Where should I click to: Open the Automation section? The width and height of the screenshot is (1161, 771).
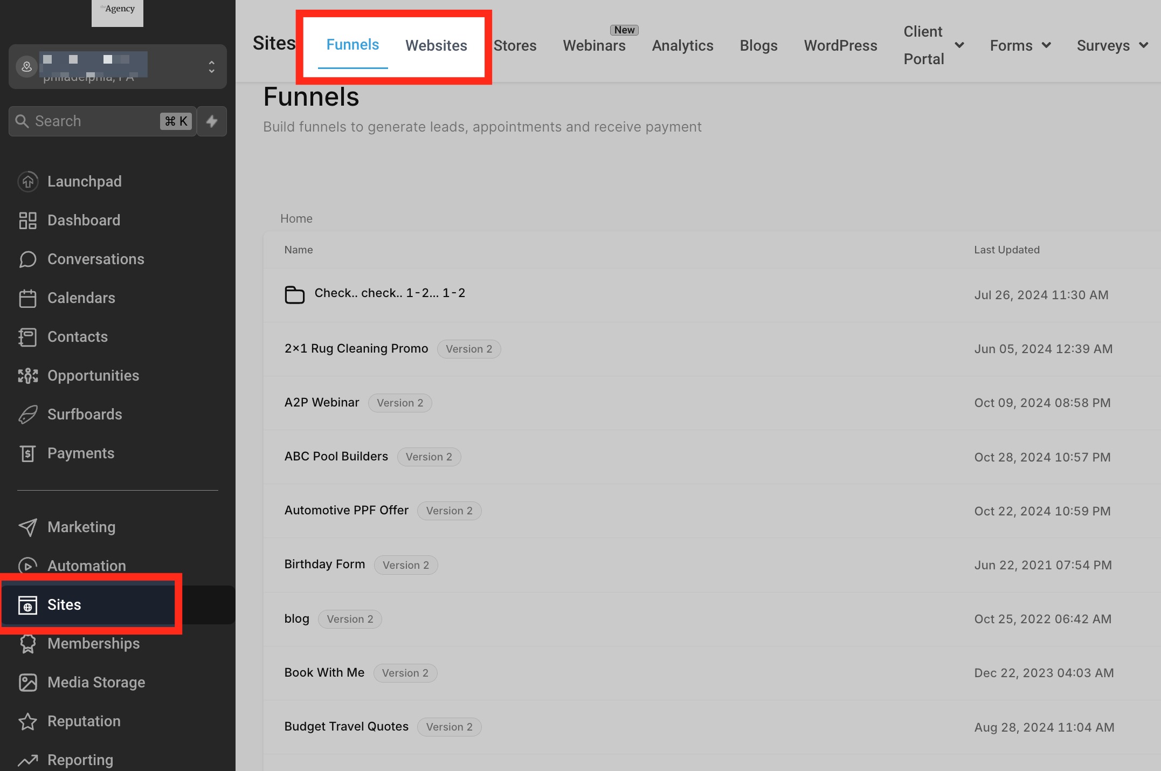86,566
